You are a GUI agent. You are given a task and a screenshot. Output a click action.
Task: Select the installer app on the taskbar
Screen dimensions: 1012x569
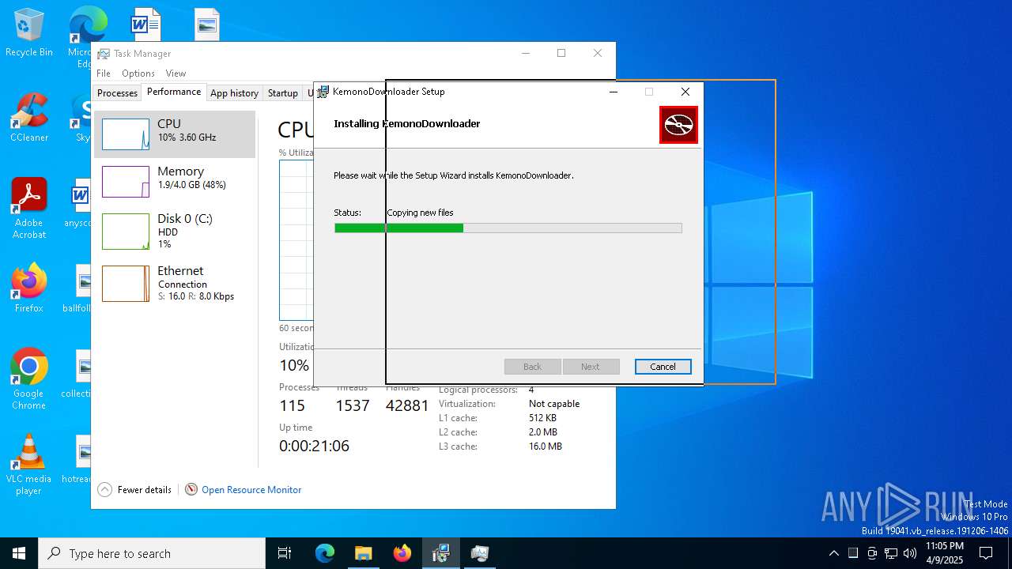click(x=441, y=553)
